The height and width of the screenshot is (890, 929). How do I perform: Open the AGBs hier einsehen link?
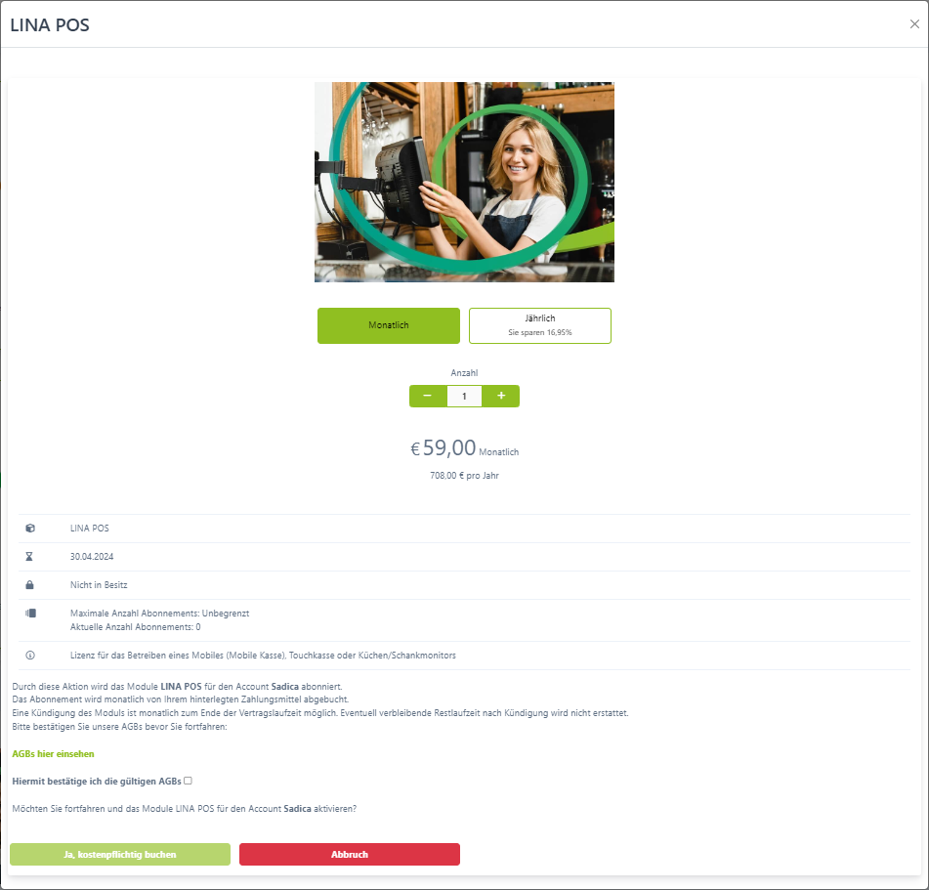point(54,753)
